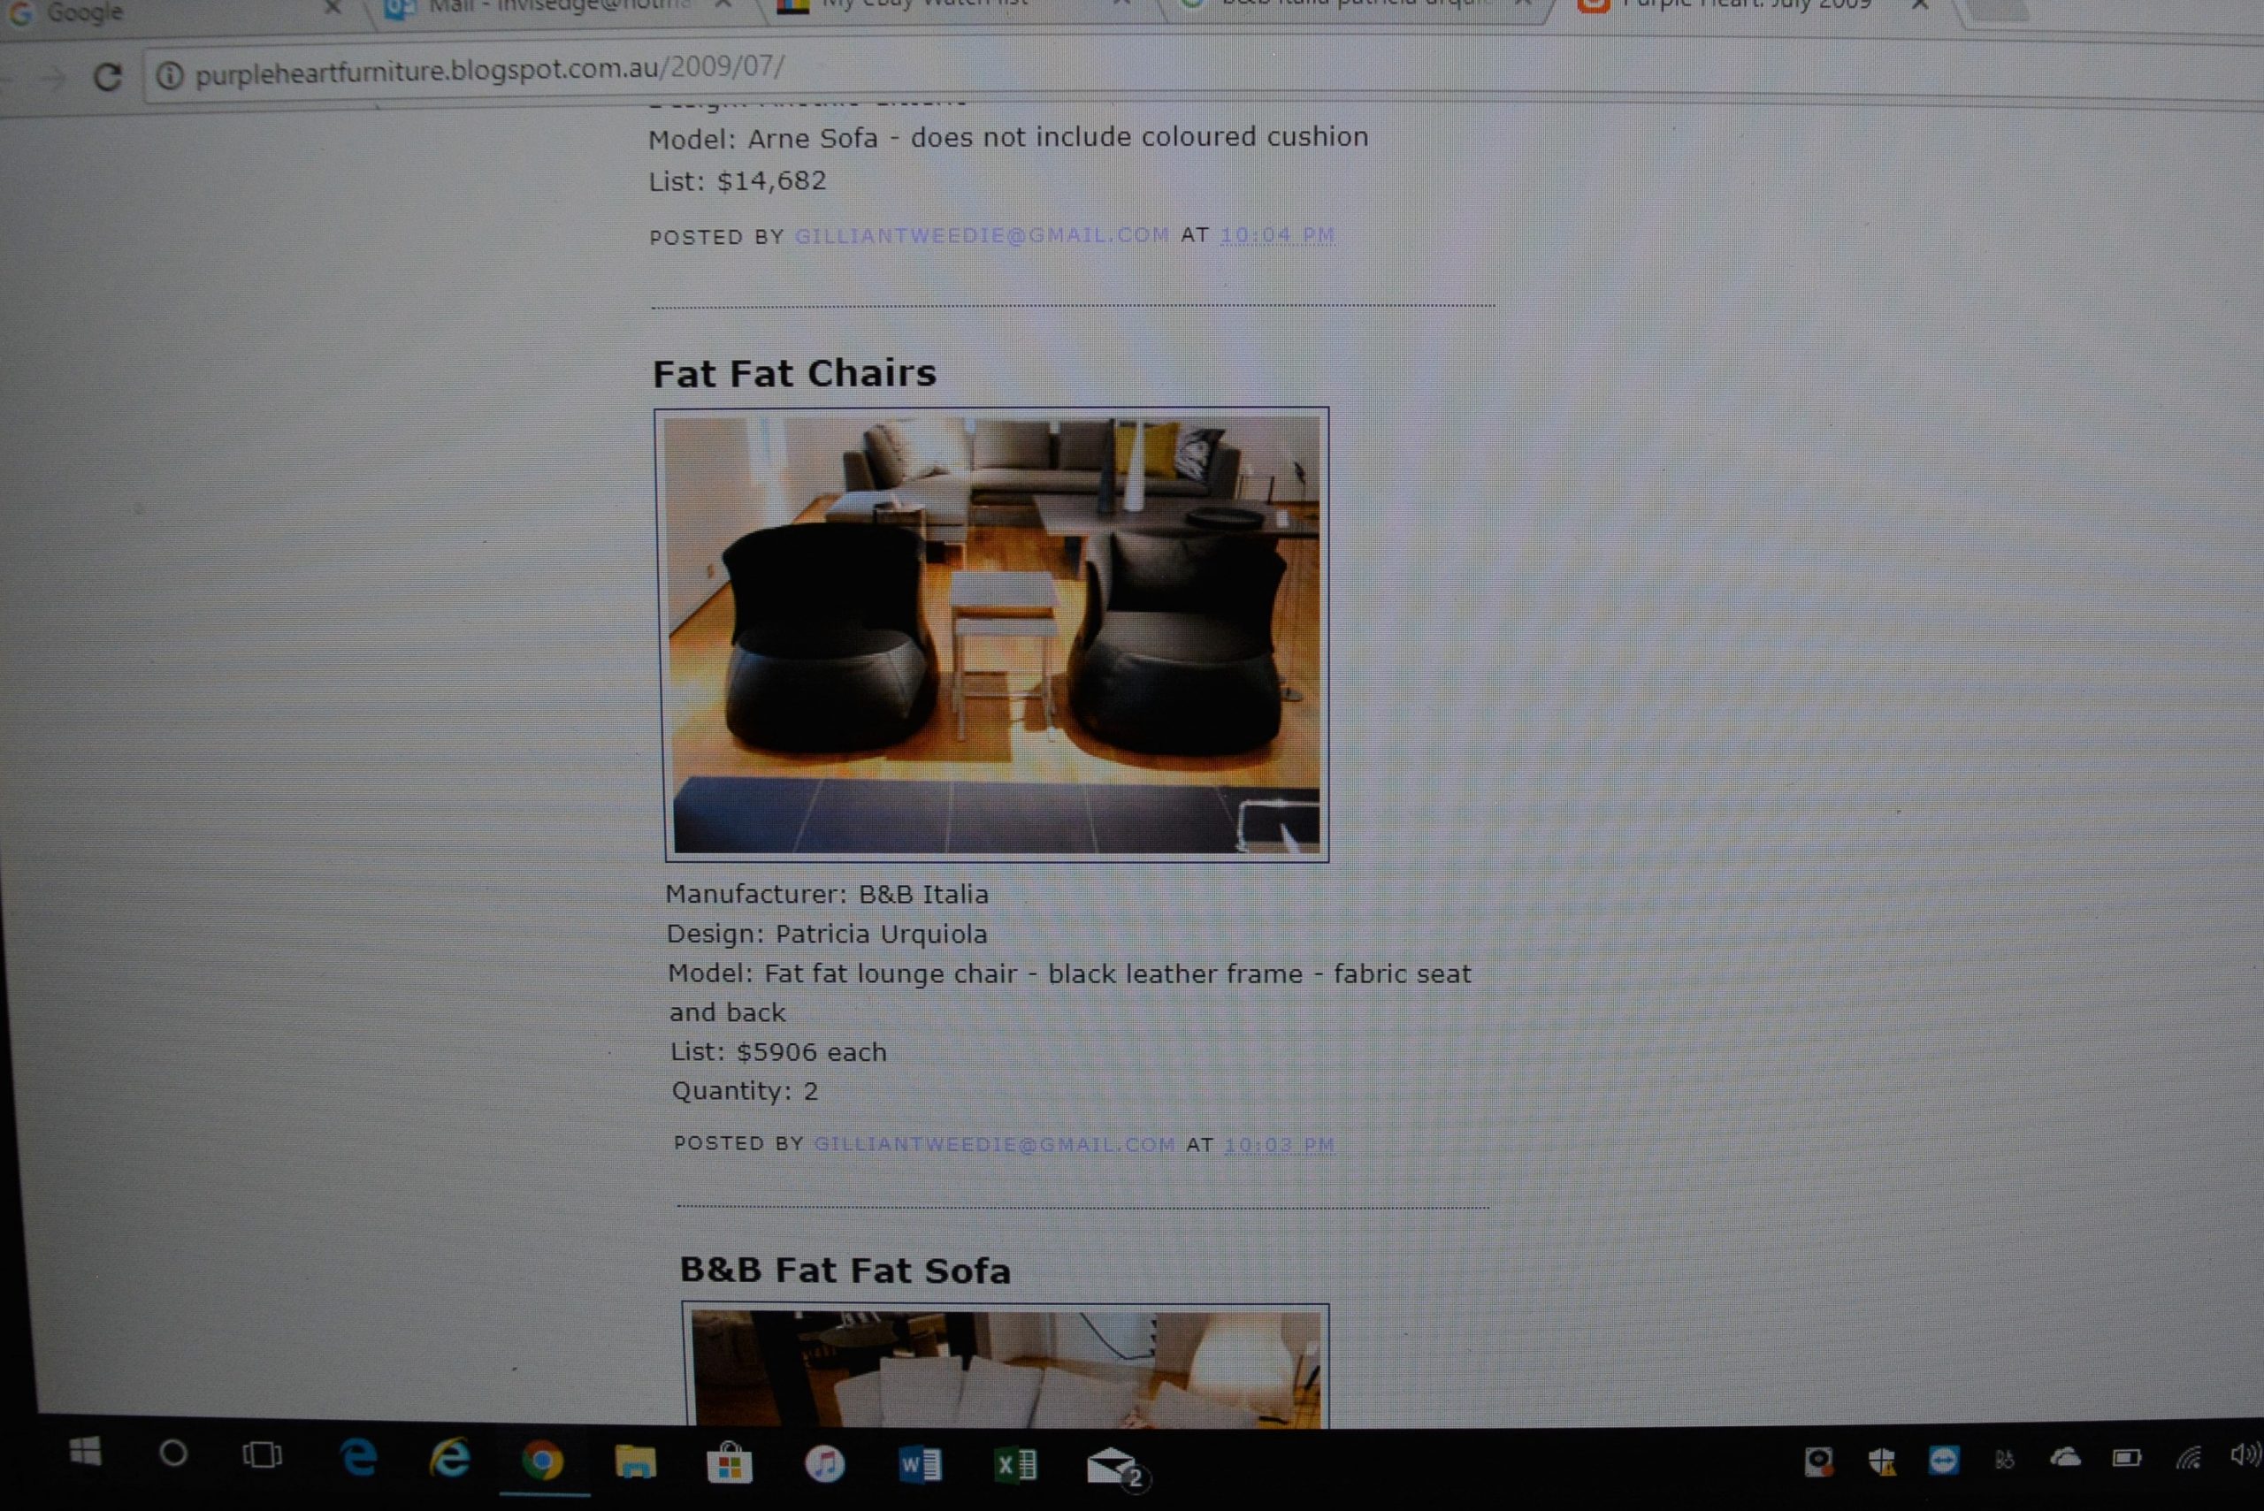2264x1511 pixels.
Task: Open Excel from the taskbar
Action: pyautogui.click(x=1015, y=1466)
